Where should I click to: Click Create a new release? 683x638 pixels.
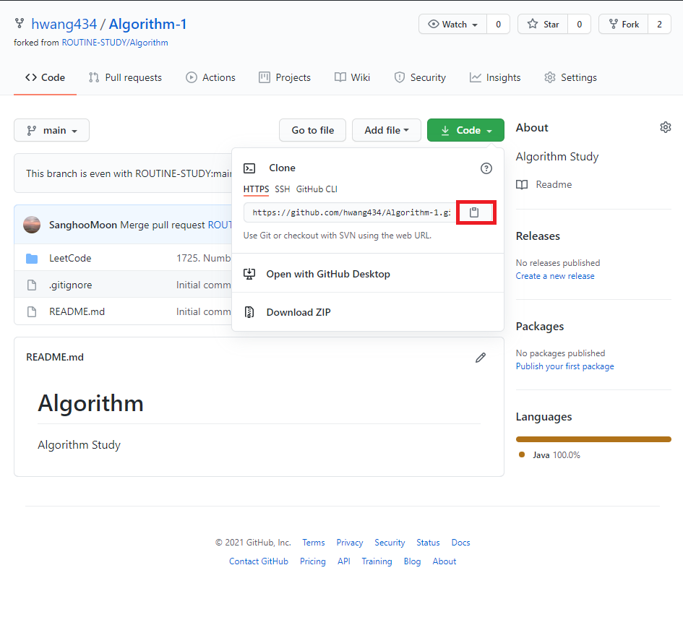pyautogui.click(x=555, y=276)
